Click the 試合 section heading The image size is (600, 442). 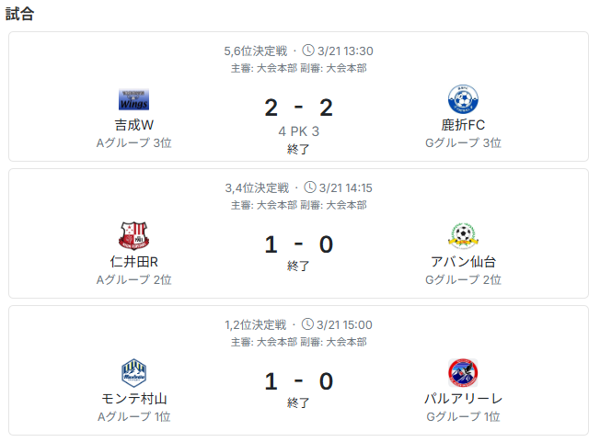(20, 14)
